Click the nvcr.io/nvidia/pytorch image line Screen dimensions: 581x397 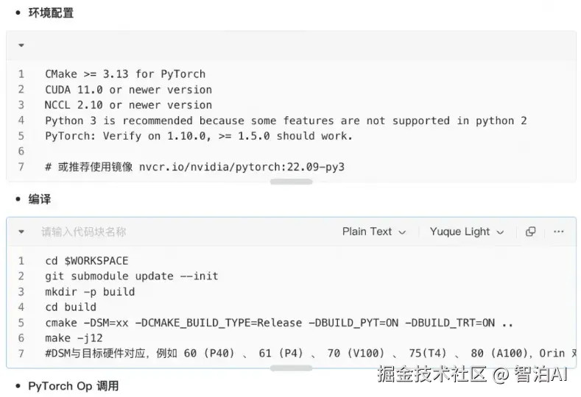coord(194,167)
